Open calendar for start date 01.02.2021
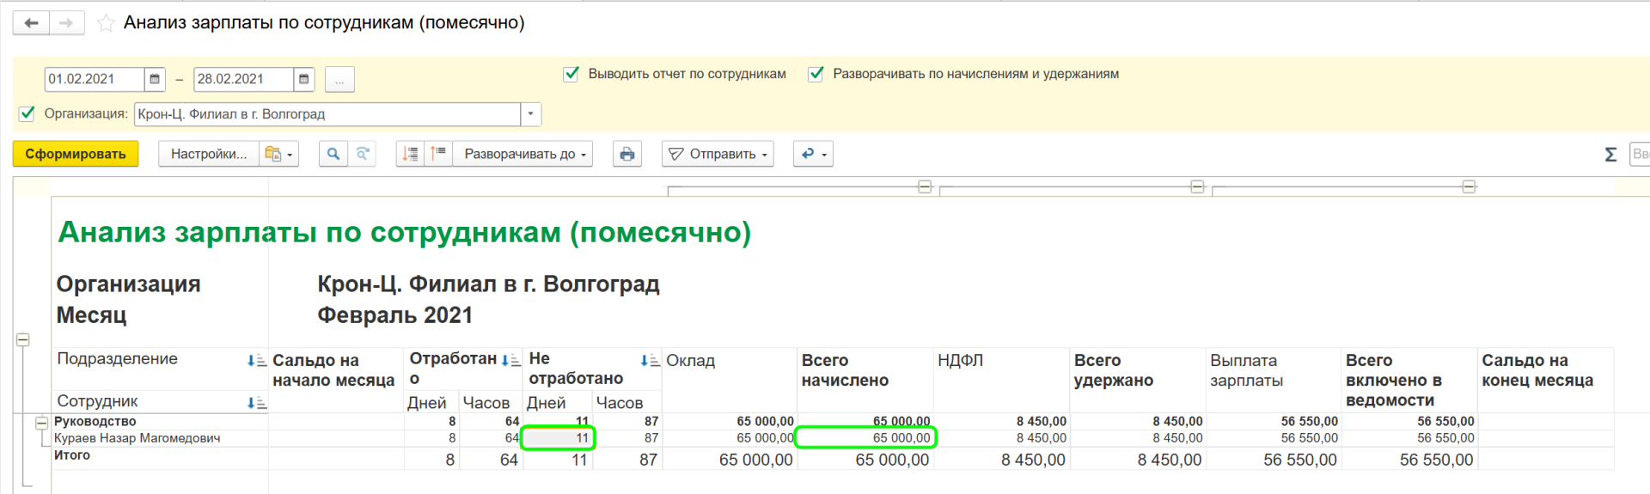1650x494 pixels. tap(155, 79)
